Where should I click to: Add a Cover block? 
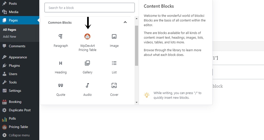point(114,89)
